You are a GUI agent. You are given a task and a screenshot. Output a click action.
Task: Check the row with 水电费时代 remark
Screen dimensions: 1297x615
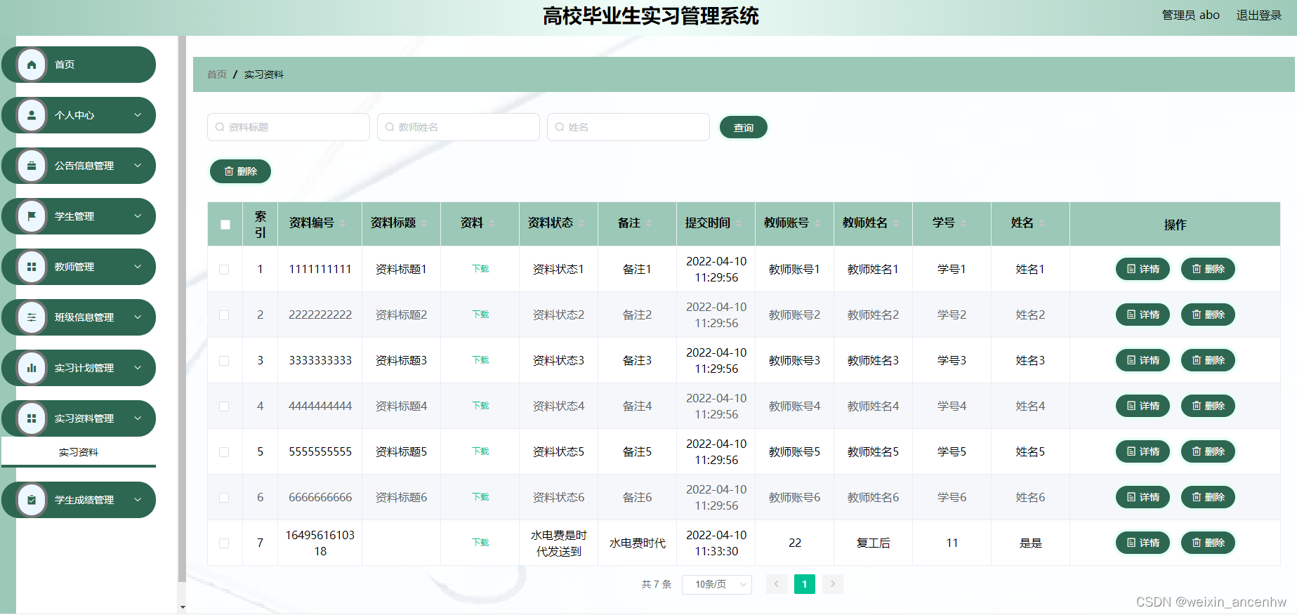click(224, 543)
